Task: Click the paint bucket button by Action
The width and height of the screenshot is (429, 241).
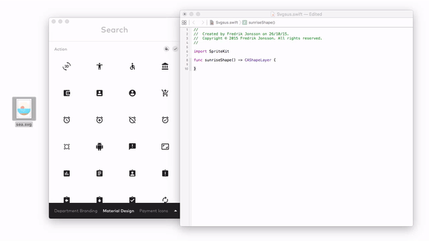Action: [x=166, y=49]
